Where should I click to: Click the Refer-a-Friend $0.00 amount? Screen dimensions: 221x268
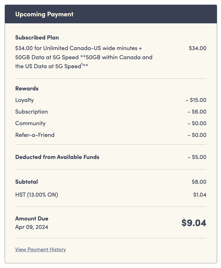tap(197, 135)
